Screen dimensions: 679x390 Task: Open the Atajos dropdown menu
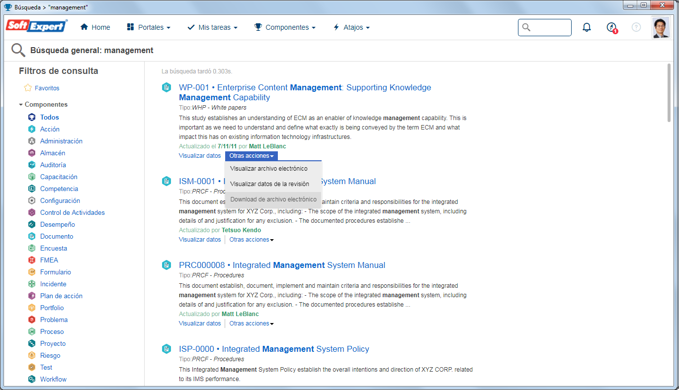(351, 27)
